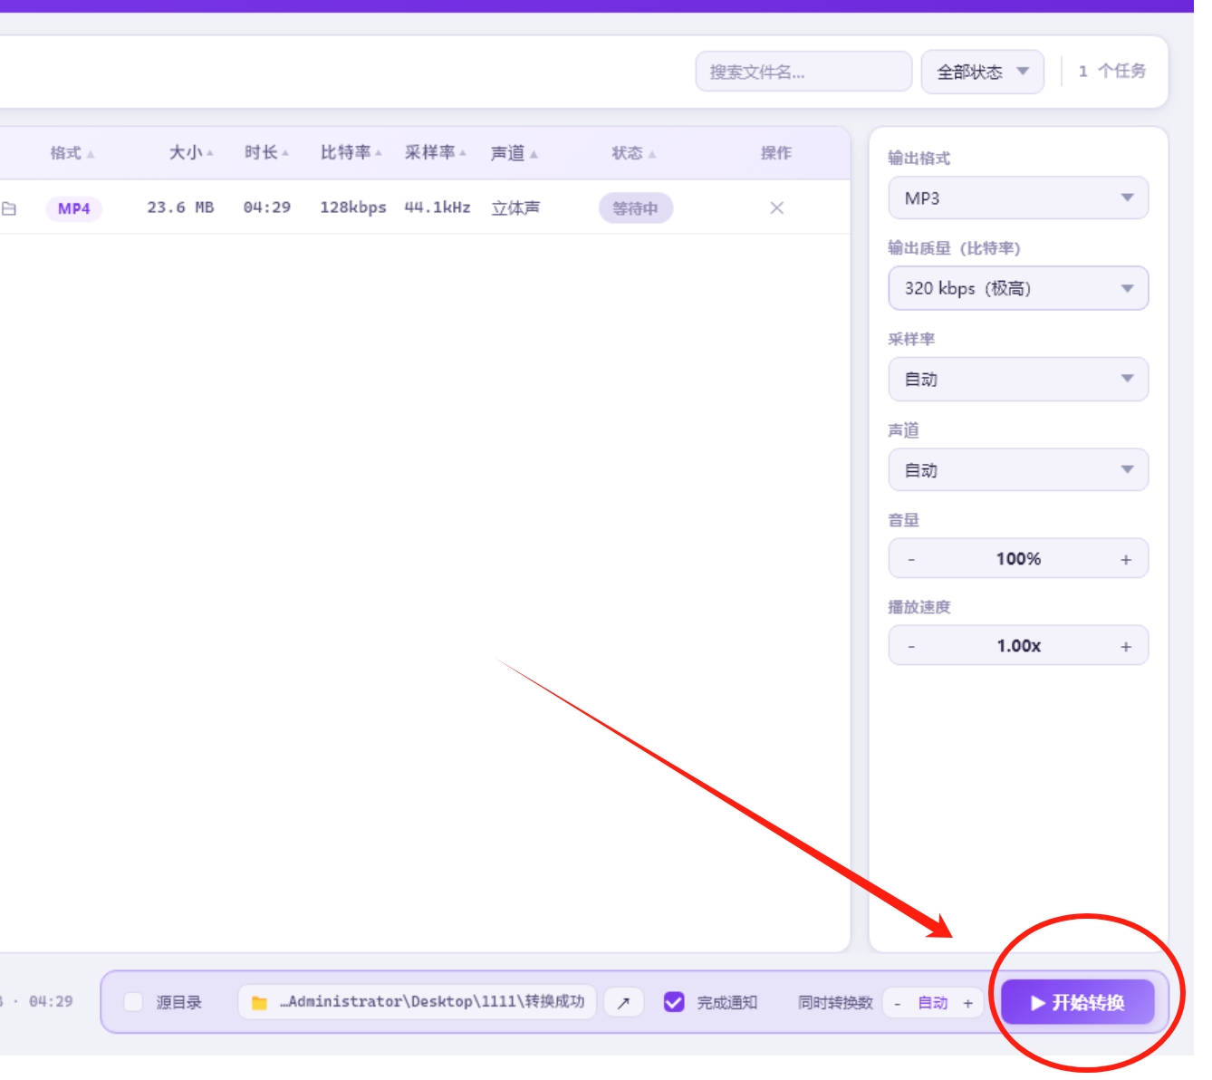Click the 自动 concurrent conversion value
The width and height of the screenshot is (1212, 1080).
(933, 1003)
